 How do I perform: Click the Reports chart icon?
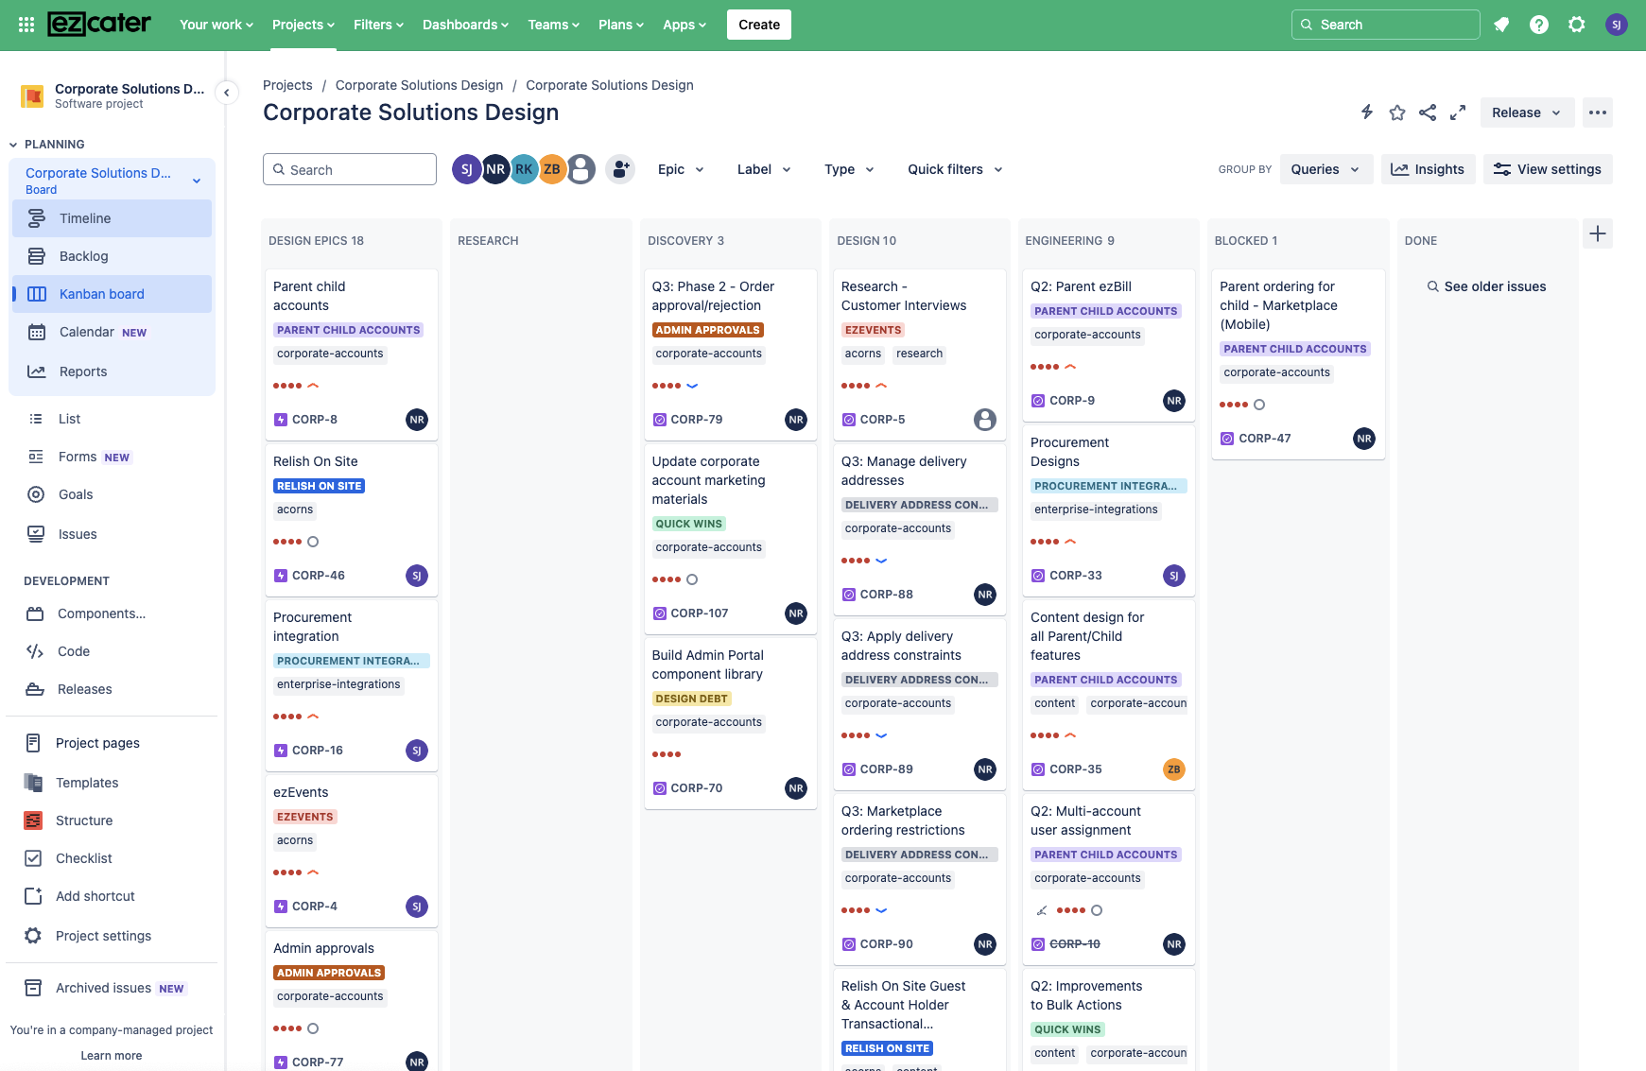pyautogui.click(x=37, y=371)
